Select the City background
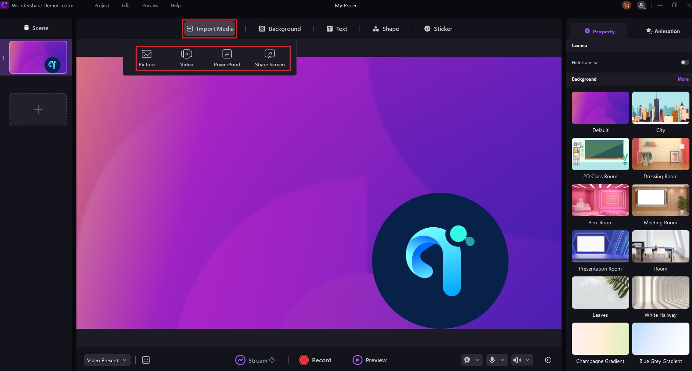 660,108
